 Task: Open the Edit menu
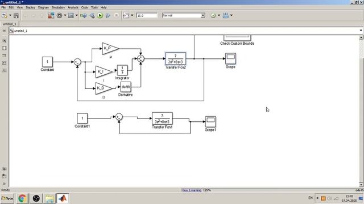click(x=11, y=7)
